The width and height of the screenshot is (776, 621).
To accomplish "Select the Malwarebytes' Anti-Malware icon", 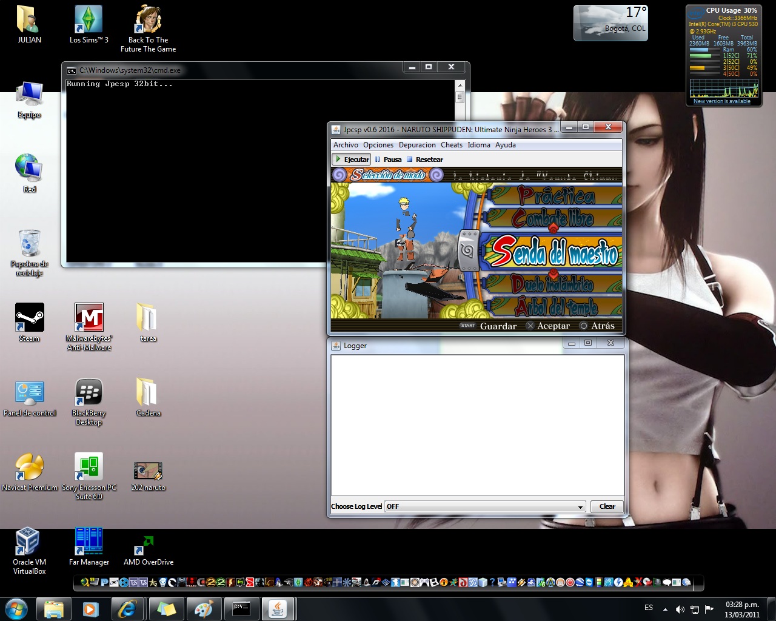I will (89, 327).
